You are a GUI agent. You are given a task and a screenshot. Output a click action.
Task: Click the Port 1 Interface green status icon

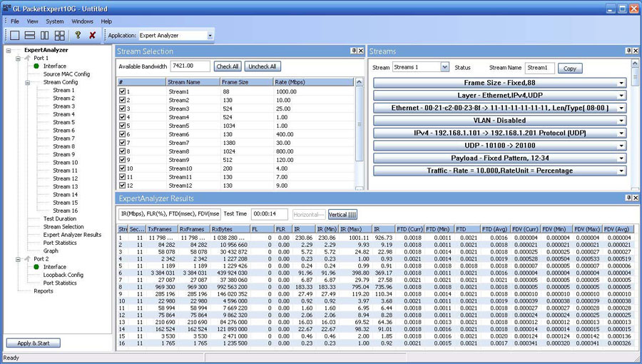pyautogui.click(x=36, y=66)
